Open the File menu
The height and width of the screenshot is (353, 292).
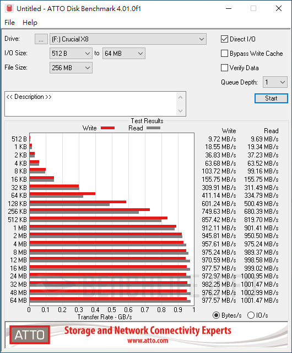(x=10, y=23)
